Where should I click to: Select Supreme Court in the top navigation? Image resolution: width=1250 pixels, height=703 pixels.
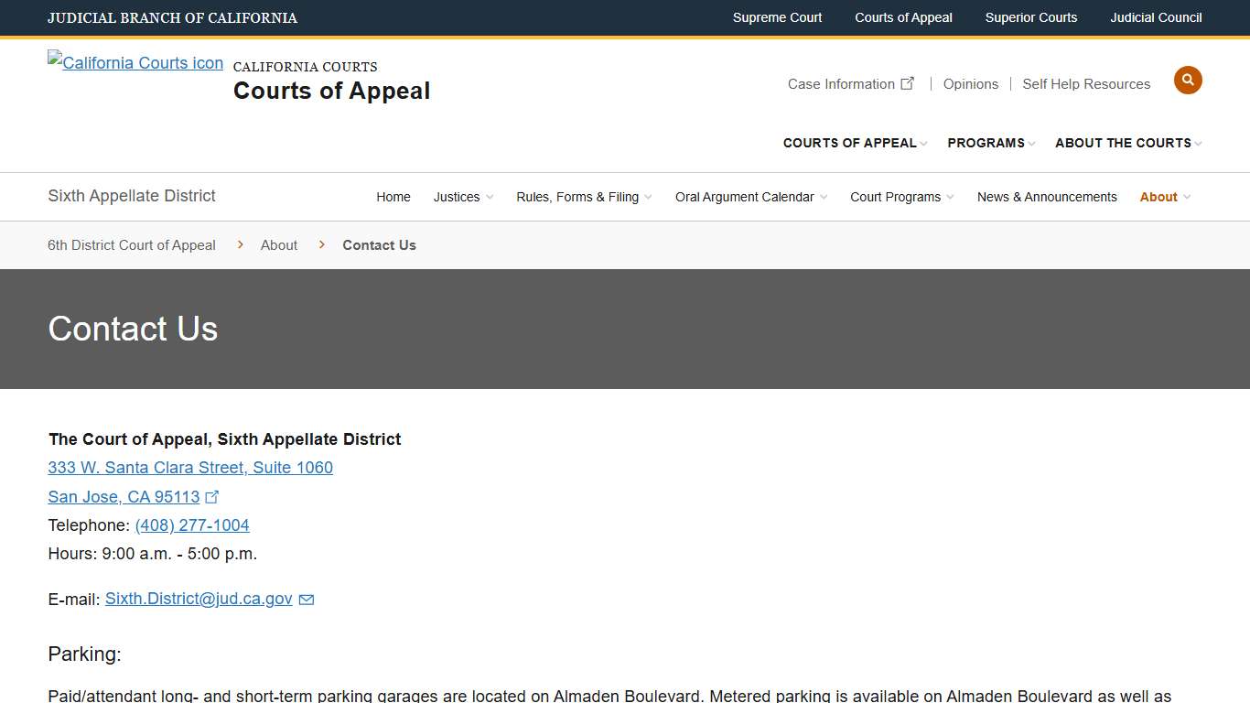coord(777,17)
